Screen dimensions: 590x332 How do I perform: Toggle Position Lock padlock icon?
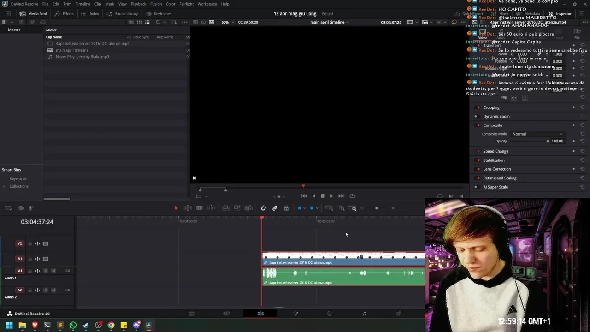[x=286, y=208]
